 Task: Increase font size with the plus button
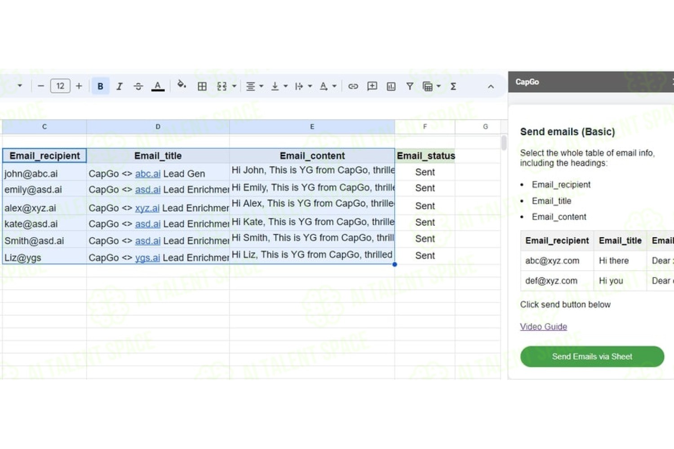[x=79, y=86]
